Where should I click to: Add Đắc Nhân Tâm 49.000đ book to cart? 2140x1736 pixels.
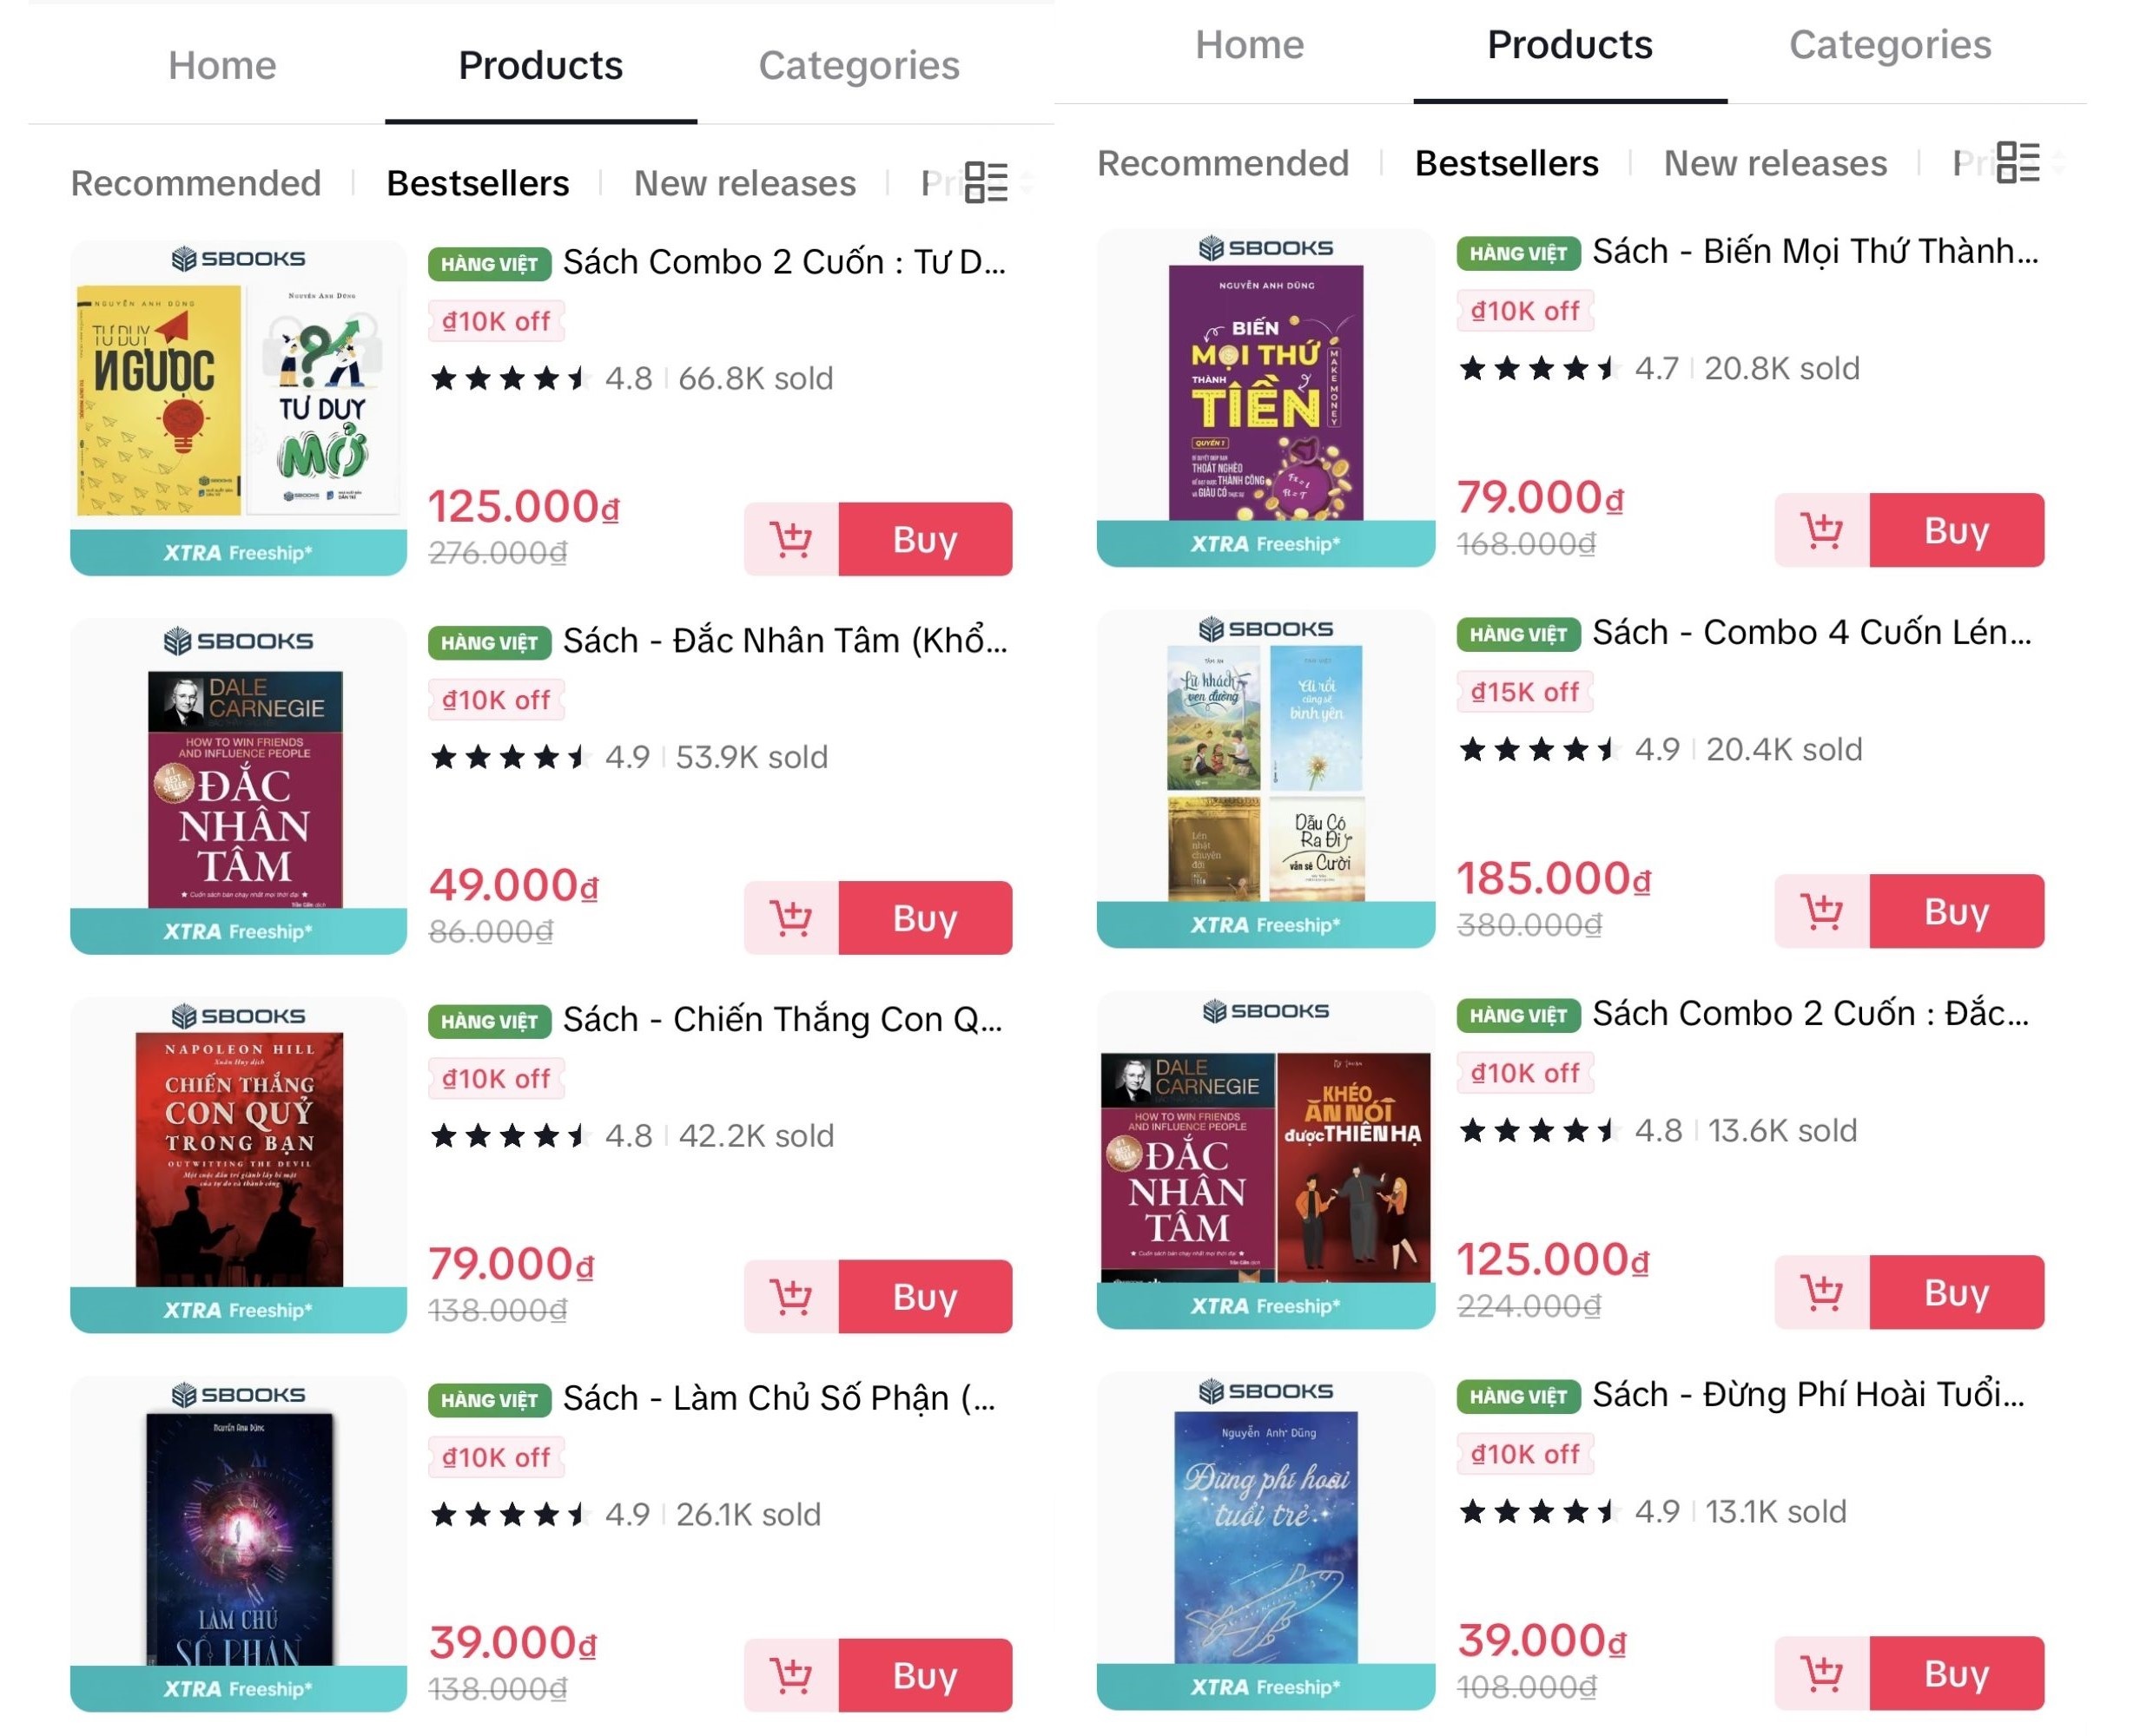[x=790, y=917]
